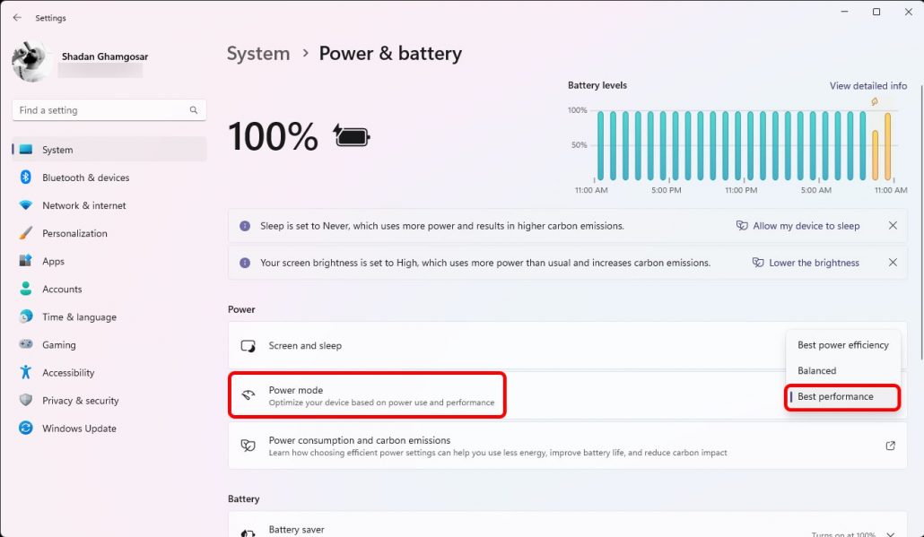Click the Find a setting search box
Screen dimensions: 924x537
click(100, 110)
